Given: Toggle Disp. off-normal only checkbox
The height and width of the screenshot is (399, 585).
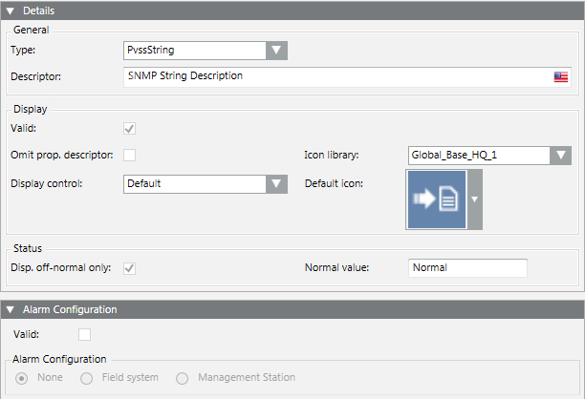Looking at the screenshot, I should coord(130,268).
